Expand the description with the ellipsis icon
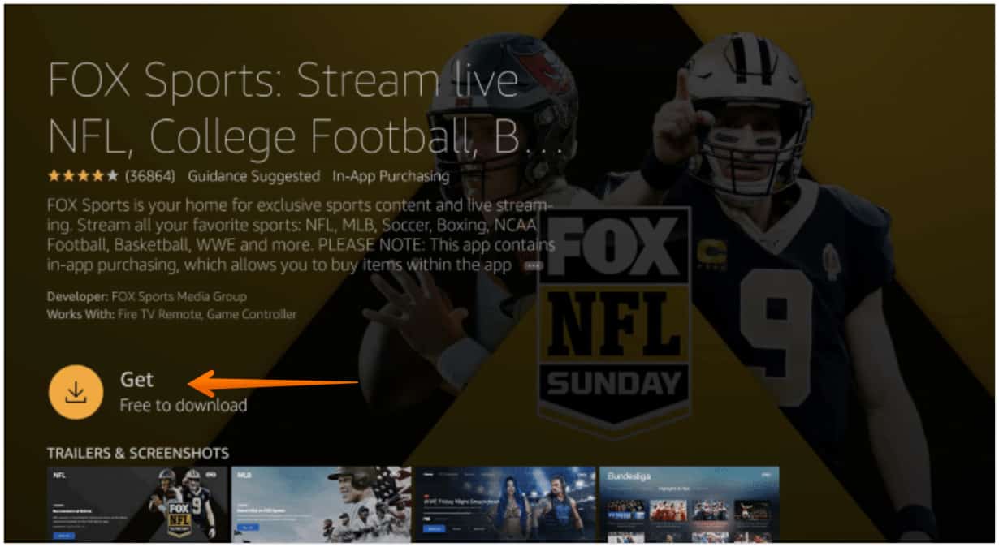 [533, 265]
